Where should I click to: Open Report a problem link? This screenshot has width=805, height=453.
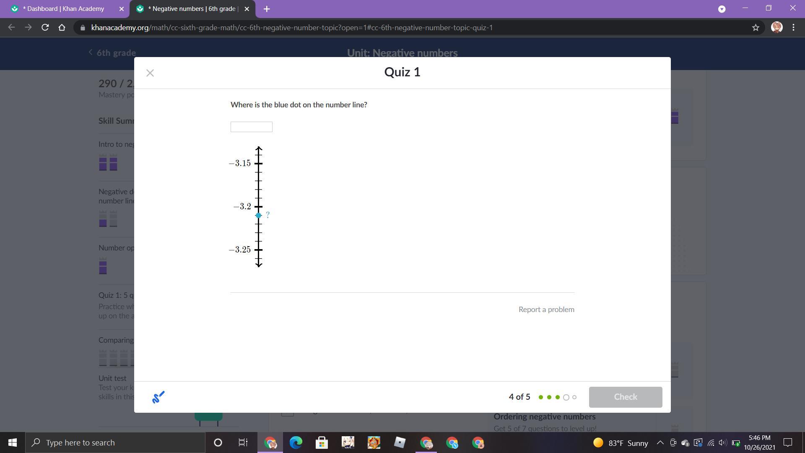(x=546, y=309)
